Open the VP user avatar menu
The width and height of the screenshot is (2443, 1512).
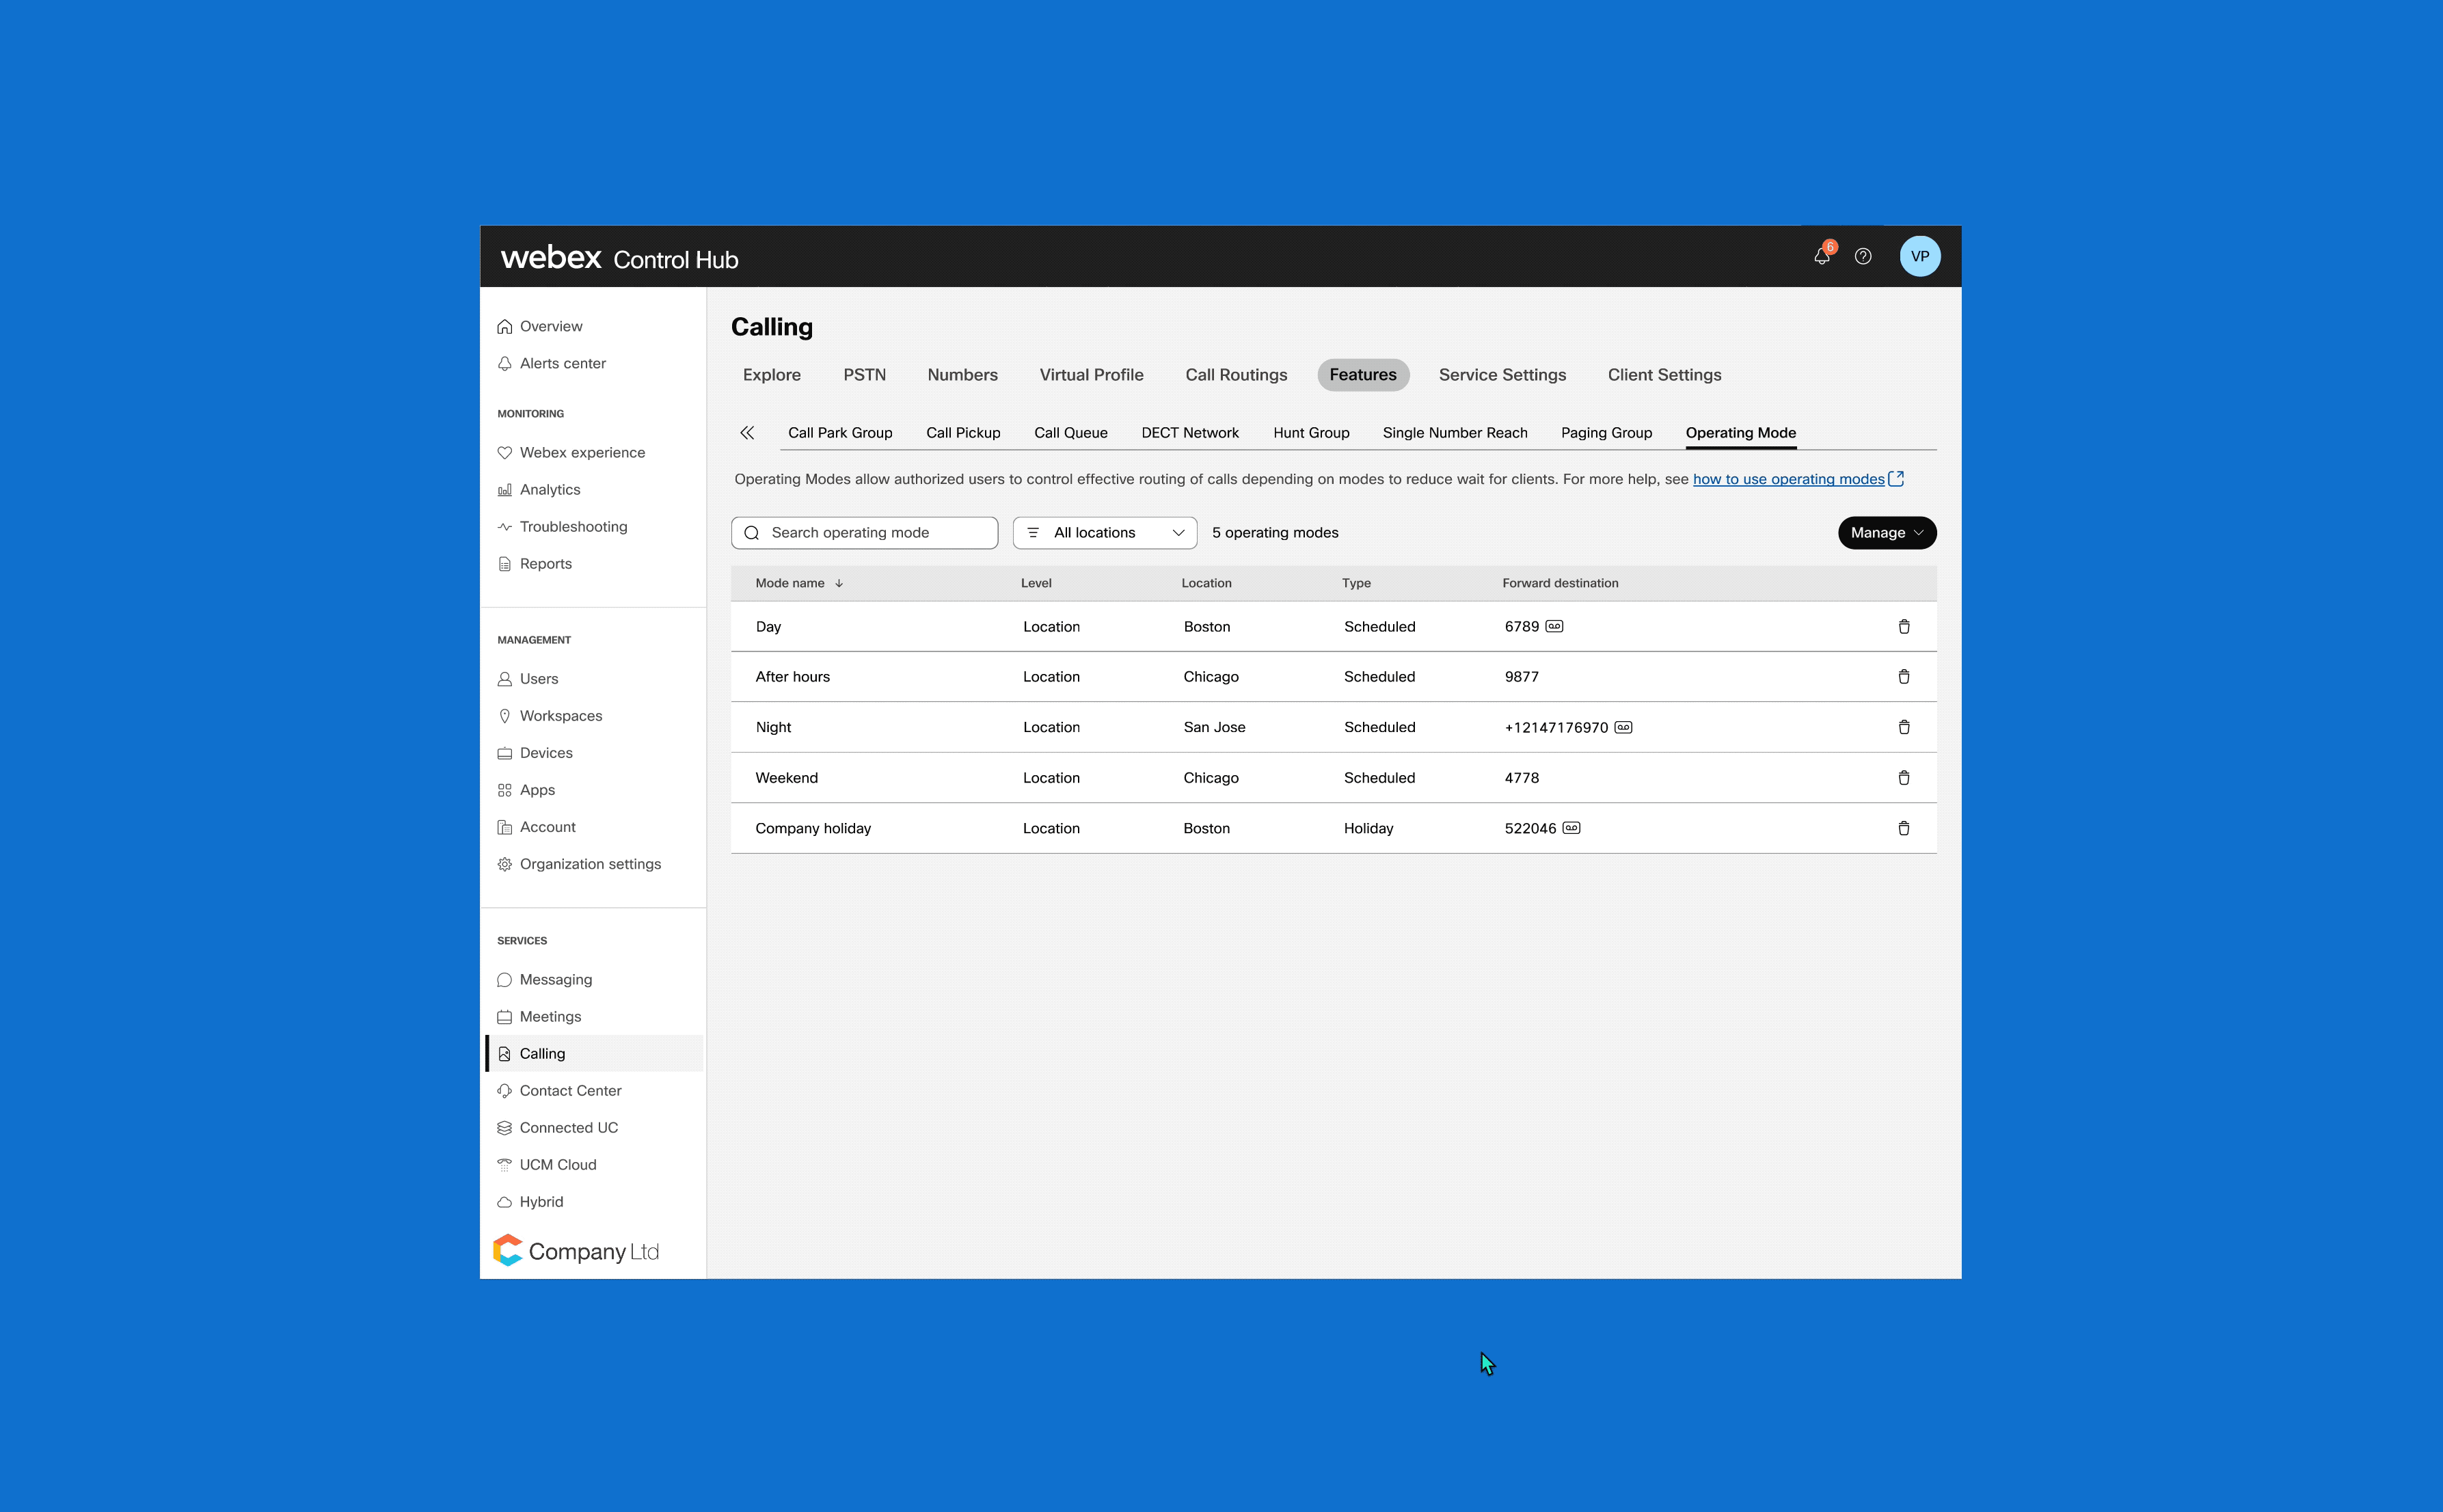(x=1919, y=256)
